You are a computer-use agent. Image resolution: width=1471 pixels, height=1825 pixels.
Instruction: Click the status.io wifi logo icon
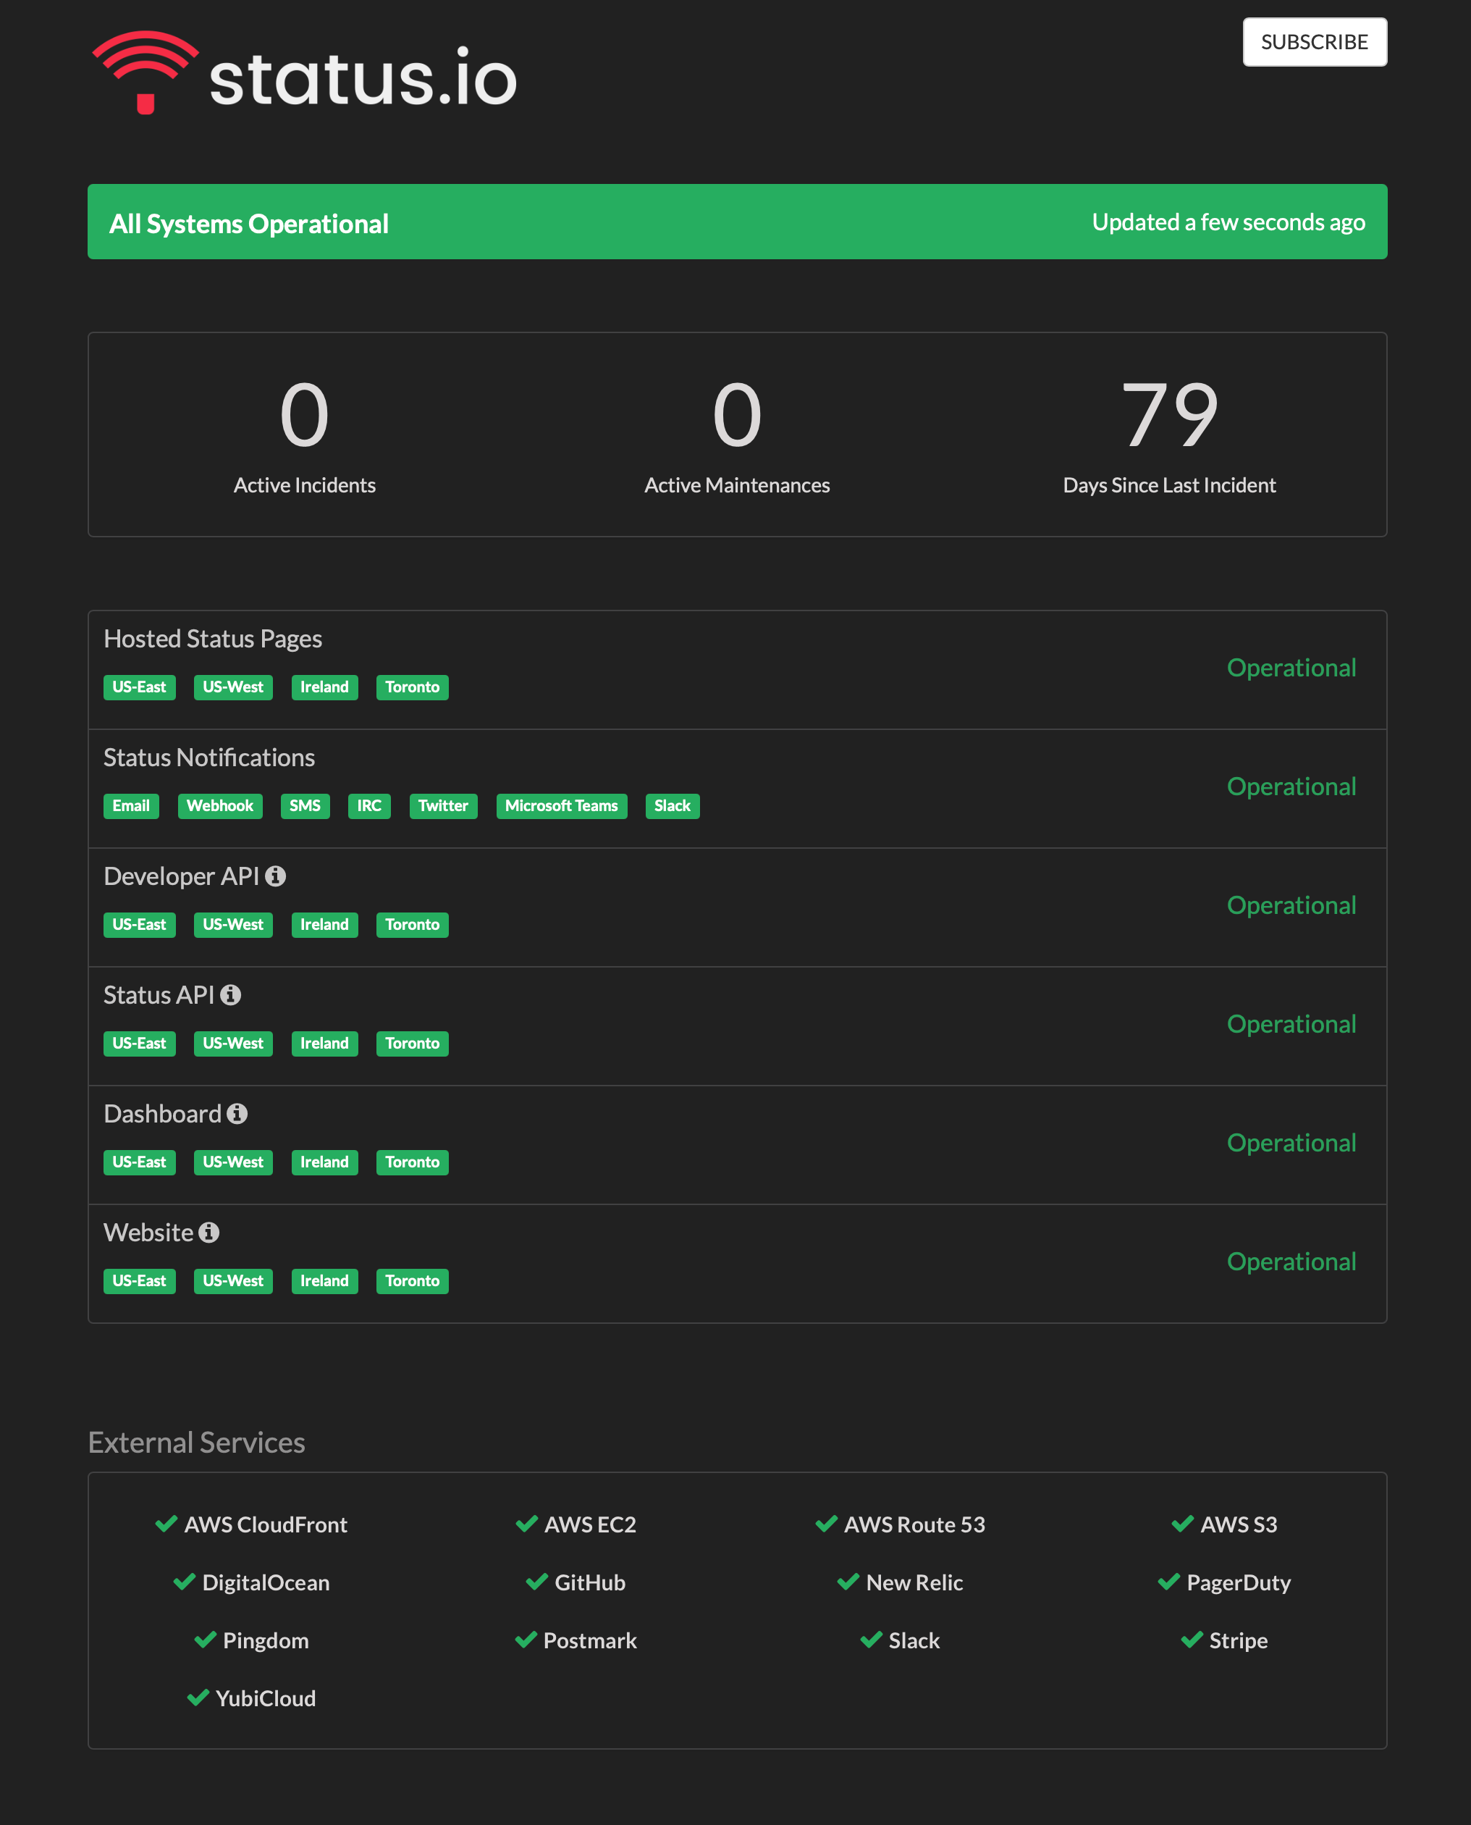146,72
